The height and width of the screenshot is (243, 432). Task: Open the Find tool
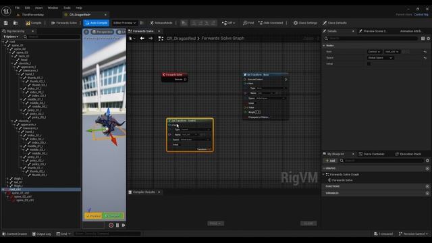[248, 23]
